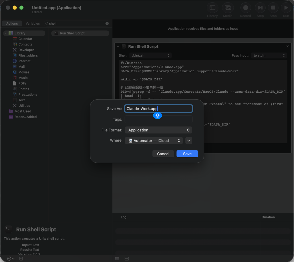Click the Log column header
294x262 pixels.
click(123, 217)
